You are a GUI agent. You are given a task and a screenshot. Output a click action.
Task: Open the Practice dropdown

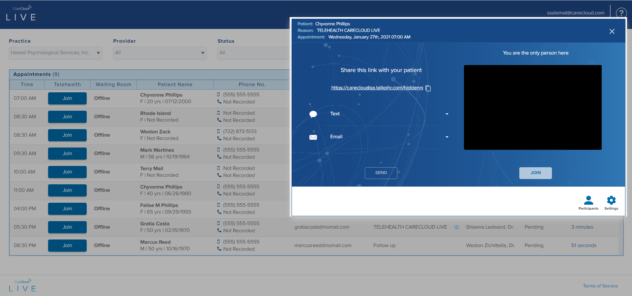pyautogui.click(x=55, y=53)
